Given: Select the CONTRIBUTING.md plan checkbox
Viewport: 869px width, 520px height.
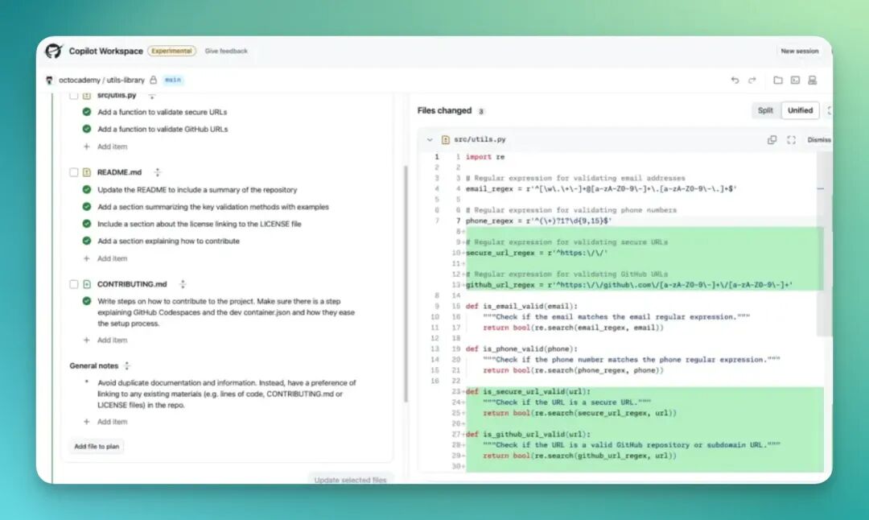Looking at the screenshot, I should 74,284.
